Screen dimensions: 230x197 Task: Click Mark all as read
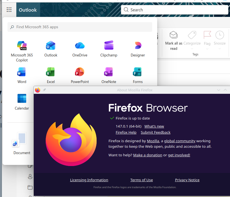pos(174,41)
